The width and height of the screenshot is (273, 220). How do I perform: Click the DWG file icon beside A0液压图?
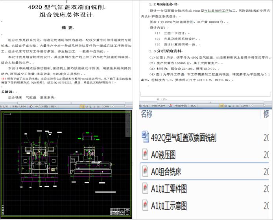(x=145, y=154)
